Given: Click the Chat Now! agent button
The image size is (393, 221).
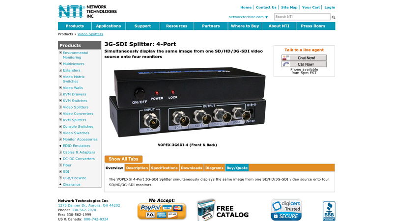Looking at the screenshot, I should point(304,58).
